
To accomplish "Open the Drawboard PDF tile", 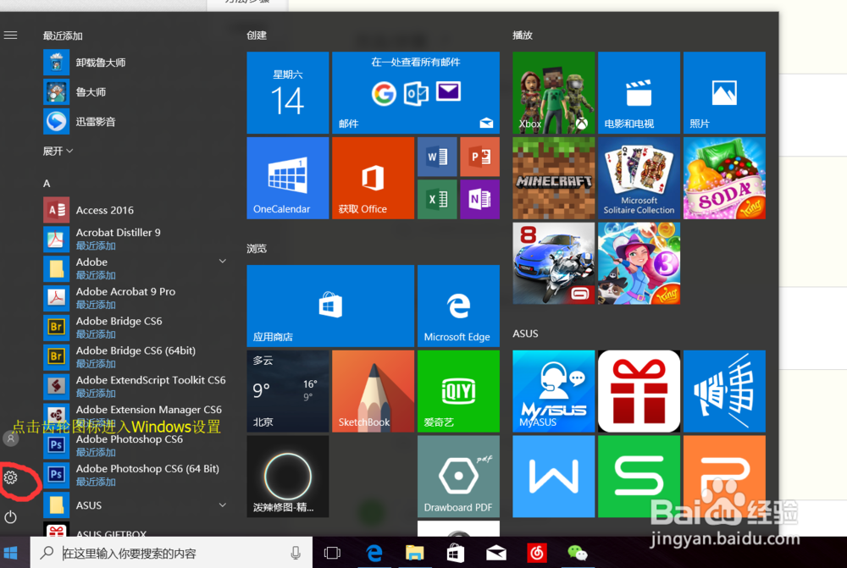I will point(458,477).
